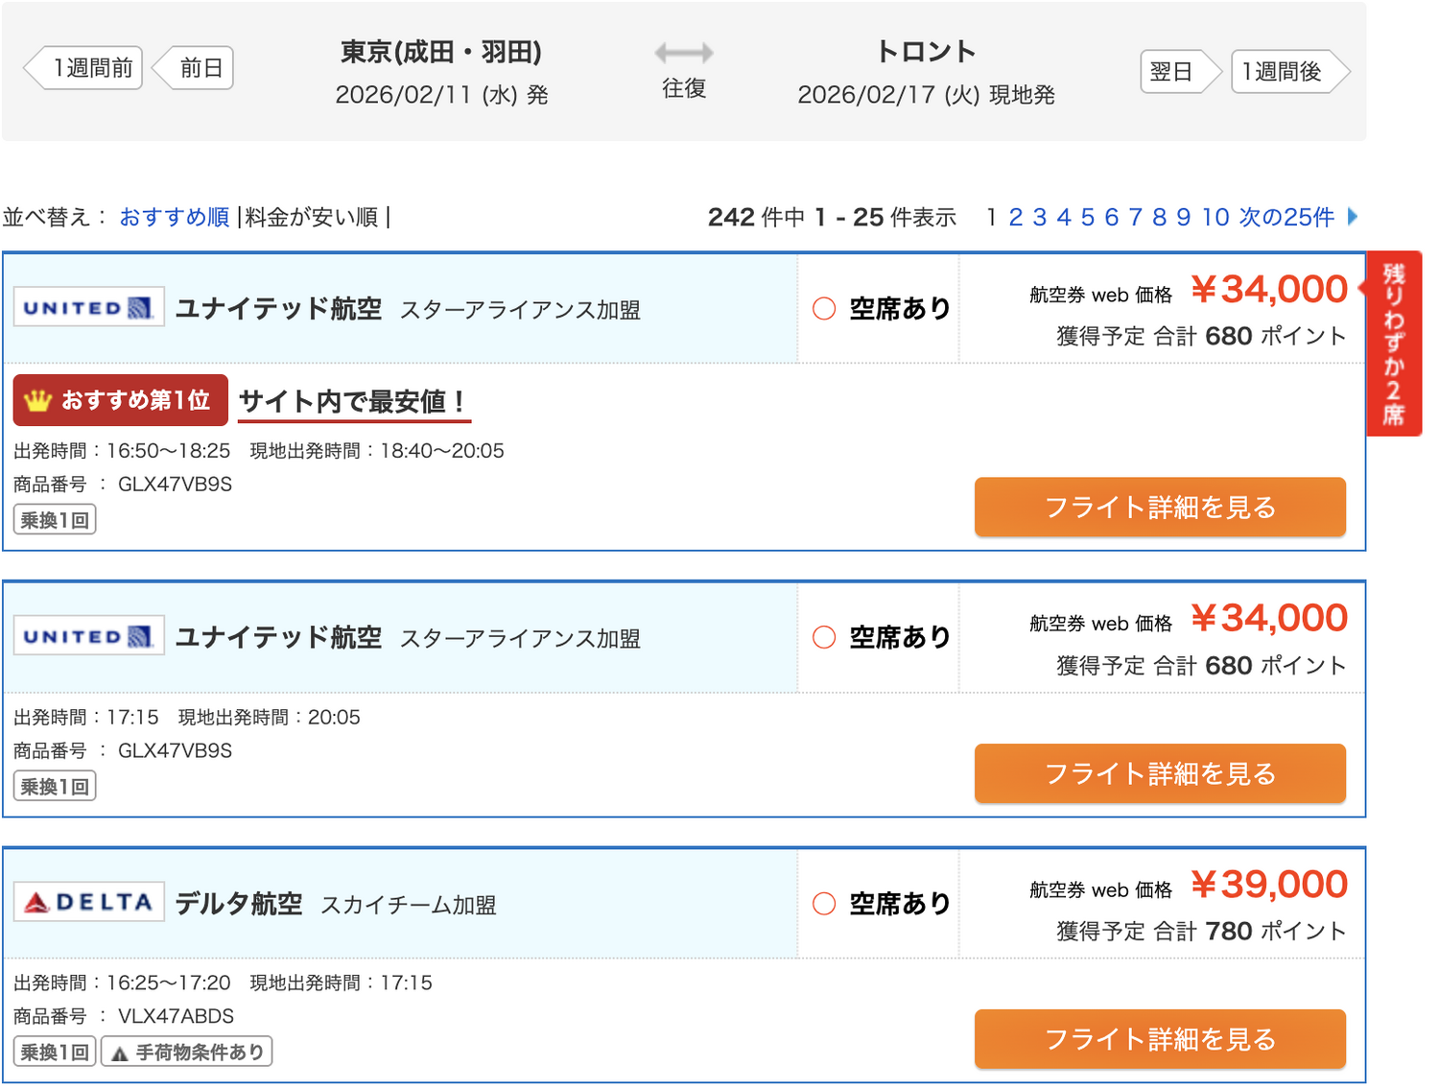Image resolution: width=1439 pixels, height=1090 pixels.
Task: Jump to results page 3
Action: 1039,218
